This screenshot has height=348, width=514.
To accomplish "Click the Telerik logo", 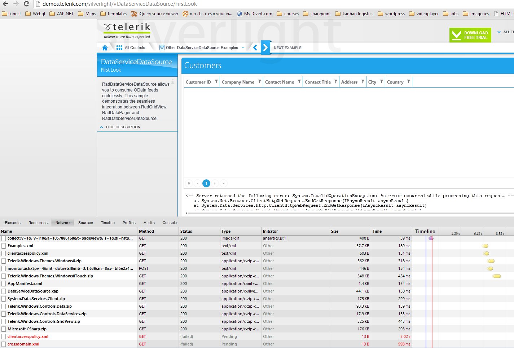I will 127,31.
